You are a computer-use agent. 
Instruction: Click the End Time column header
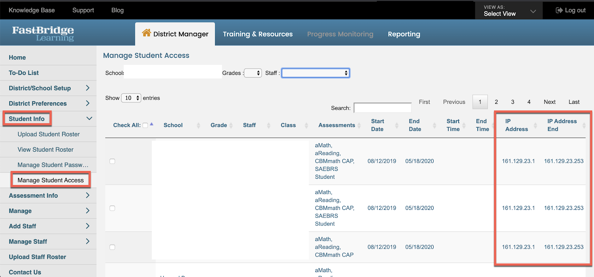pos(482,125)
